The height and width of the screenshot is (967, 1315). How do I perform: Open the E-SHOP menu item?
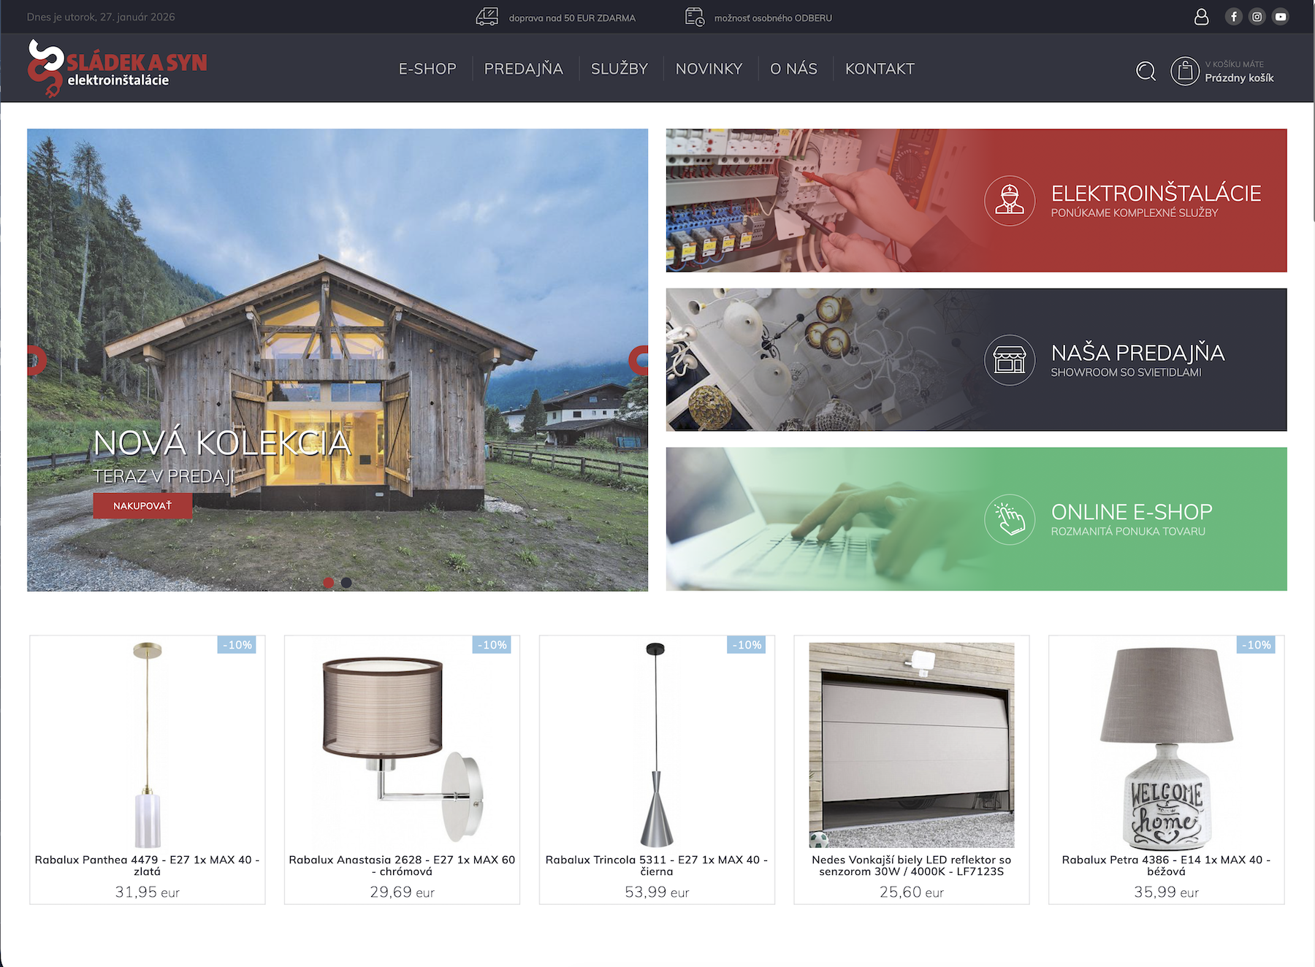click(x=427, y=69)
